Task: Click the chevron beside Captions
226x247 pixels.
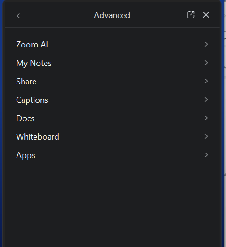Action: pyautogui.click(x=206, y=100)
